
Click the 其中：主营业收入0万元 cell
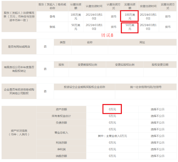[x=112, y=136]
